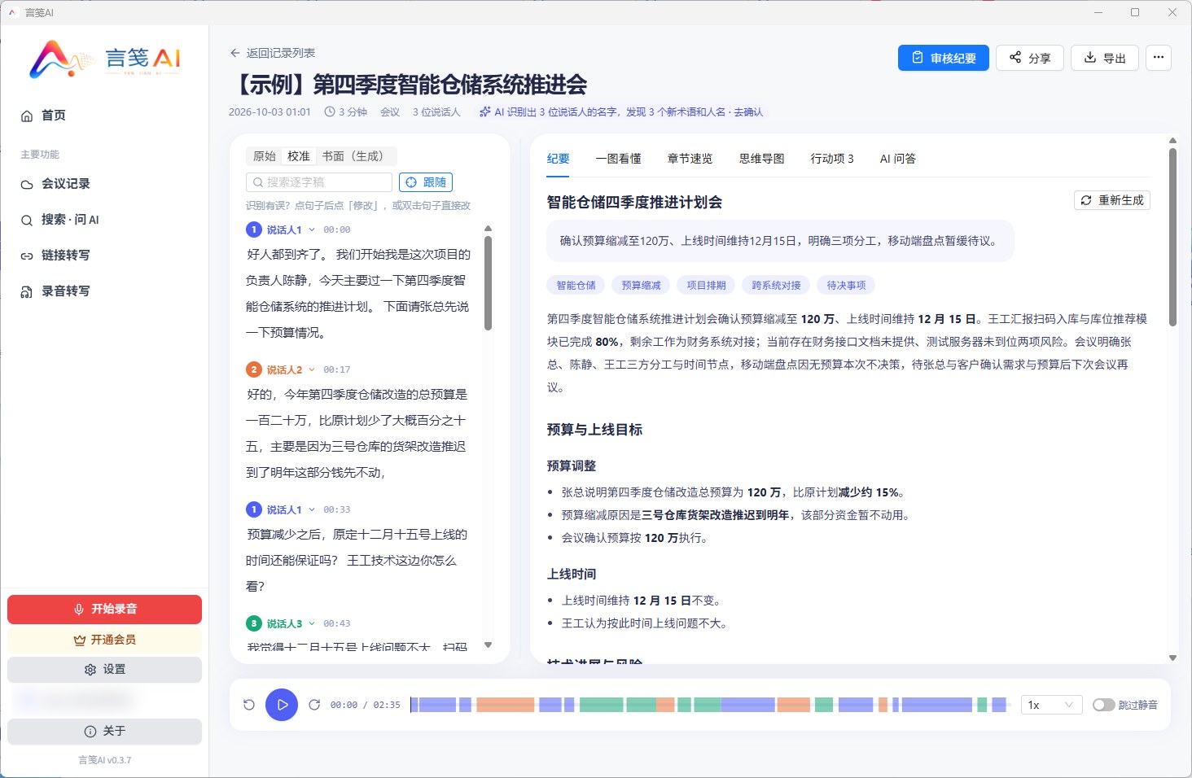Expand 说话人2 dropdown at 00:17
Viewport: 1192px width, 778px height.
(312, 369)
